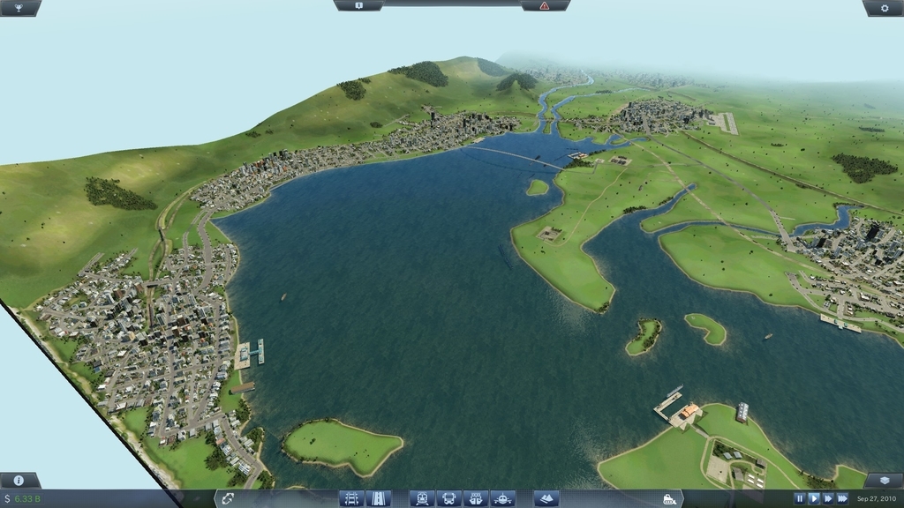
Task: Set game speed to normal play
Action: (x=814, y=499)
